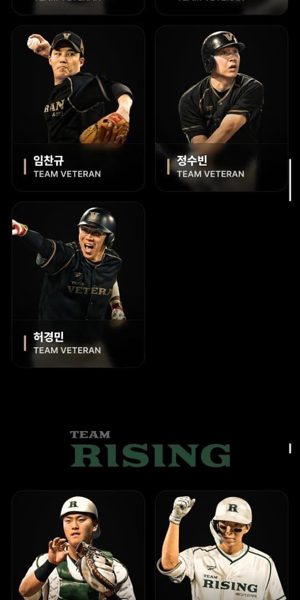
Task: Select the 정수빈 player name
Action: (x=192, y=161)
